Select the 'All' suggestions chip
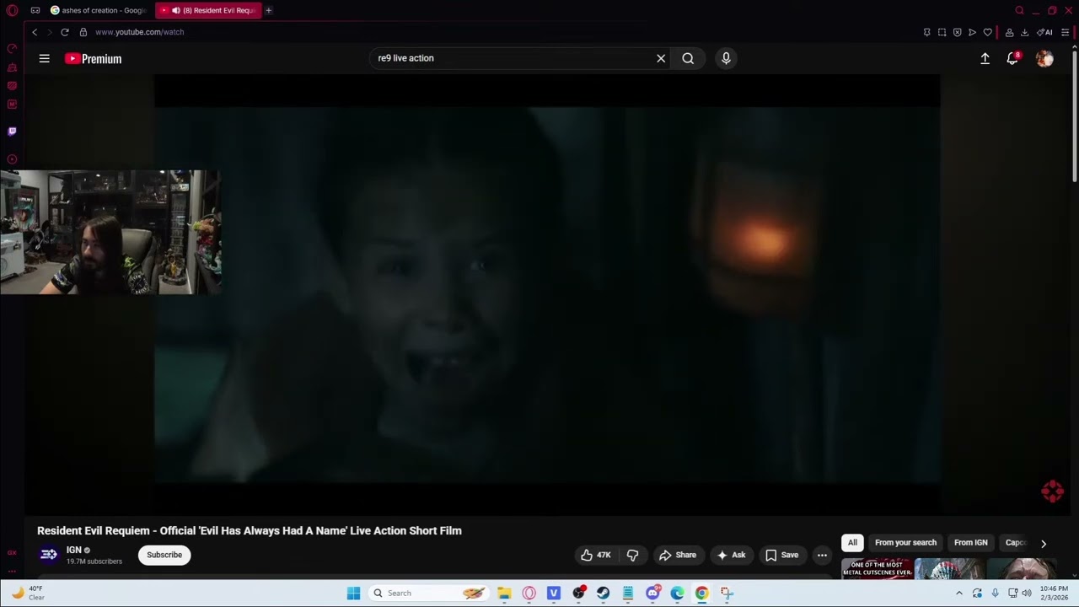 pos(852,543)
